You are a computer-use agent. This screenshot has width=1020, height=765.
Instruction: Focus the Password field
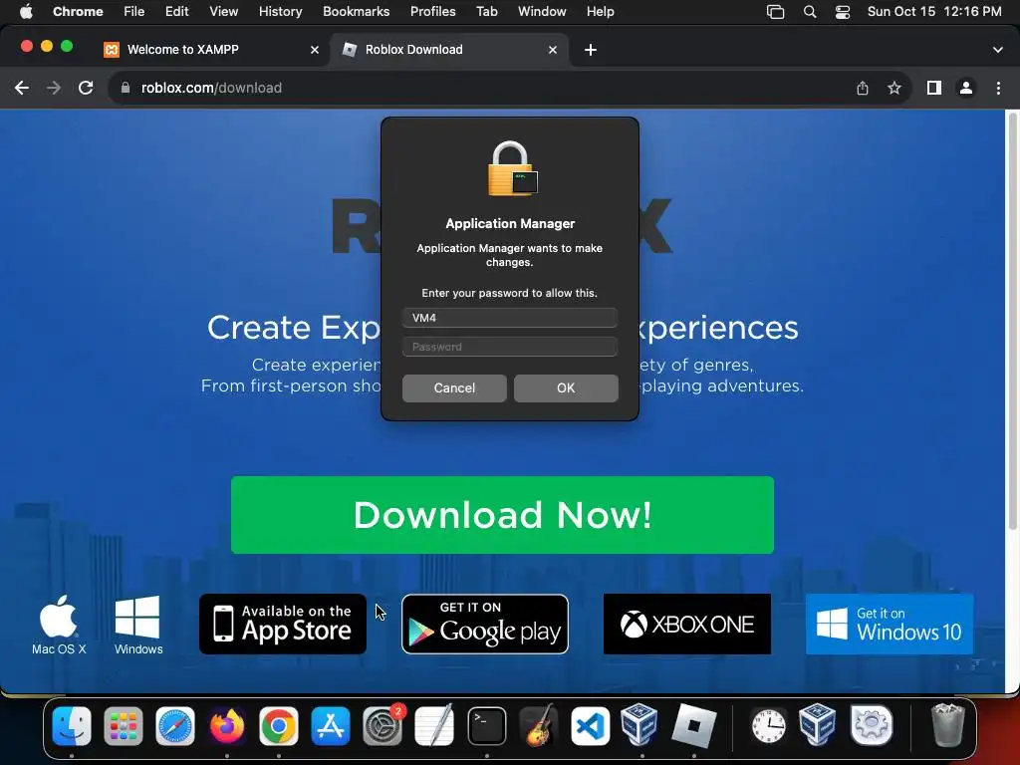pos(509,347)
